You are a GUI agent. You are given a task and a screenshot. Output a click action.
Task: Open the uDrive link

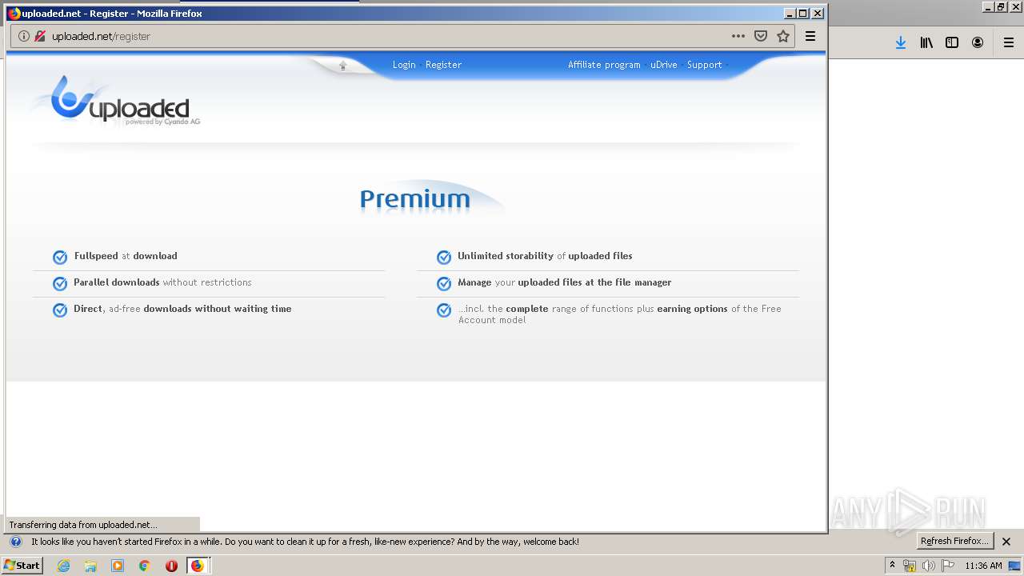point(663,65)
